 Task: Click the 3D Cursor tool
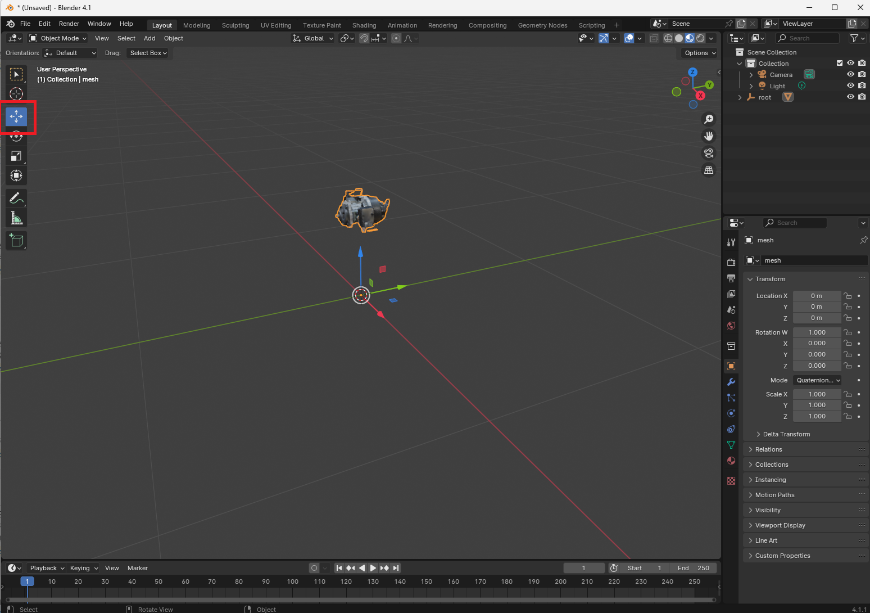click(16, 94)
